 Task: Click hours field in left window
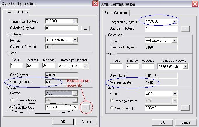[x=17, y=66]
